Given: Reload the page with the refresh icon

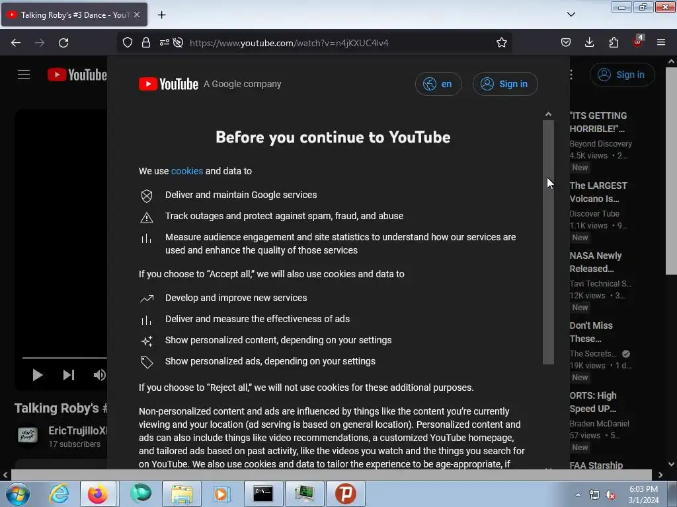Looking at the screenshot, I should coord(63,43).
